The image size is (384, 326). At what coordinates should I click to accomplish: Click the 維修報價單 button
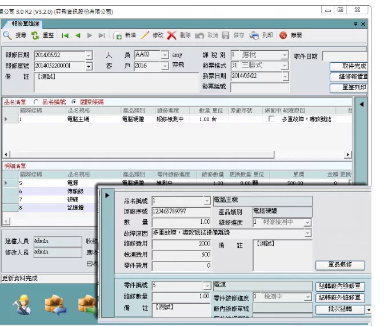349,77
